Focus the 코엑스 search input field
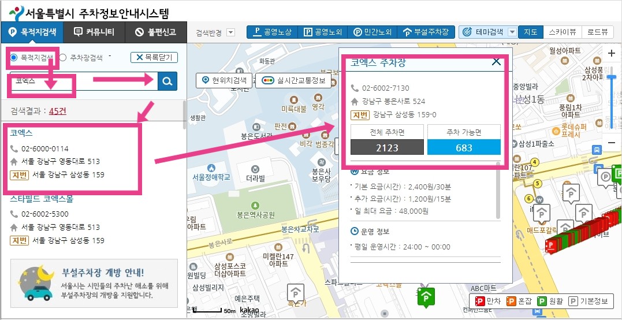This screenshot has height=320, width=622. 84,81
